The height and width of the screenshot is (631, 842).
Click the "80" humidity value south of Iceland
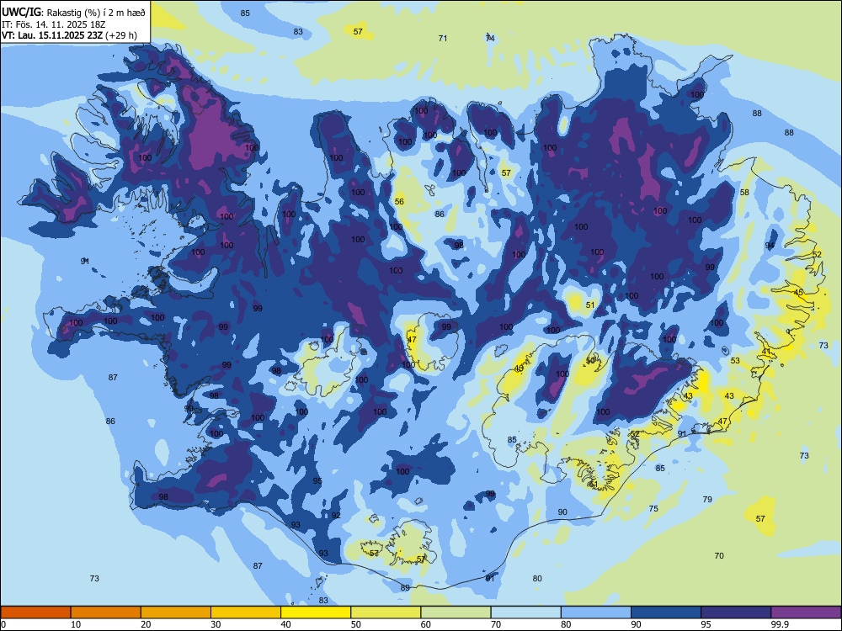(537, 579)
